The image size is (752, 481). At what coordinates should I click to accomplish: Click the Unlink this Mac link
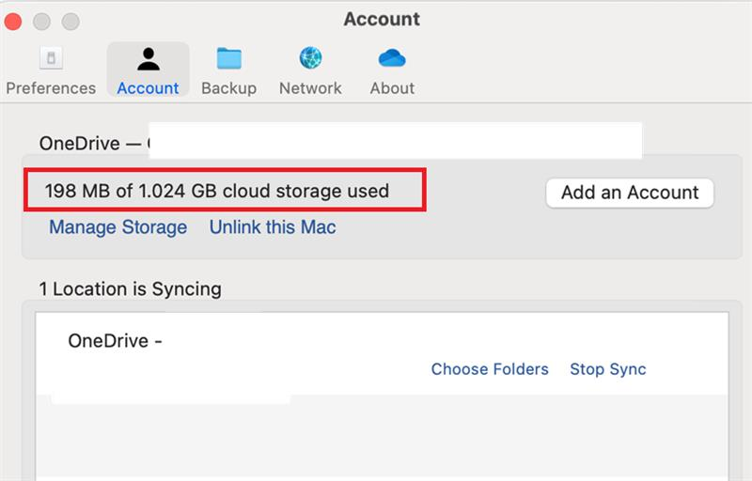[273, 227]
